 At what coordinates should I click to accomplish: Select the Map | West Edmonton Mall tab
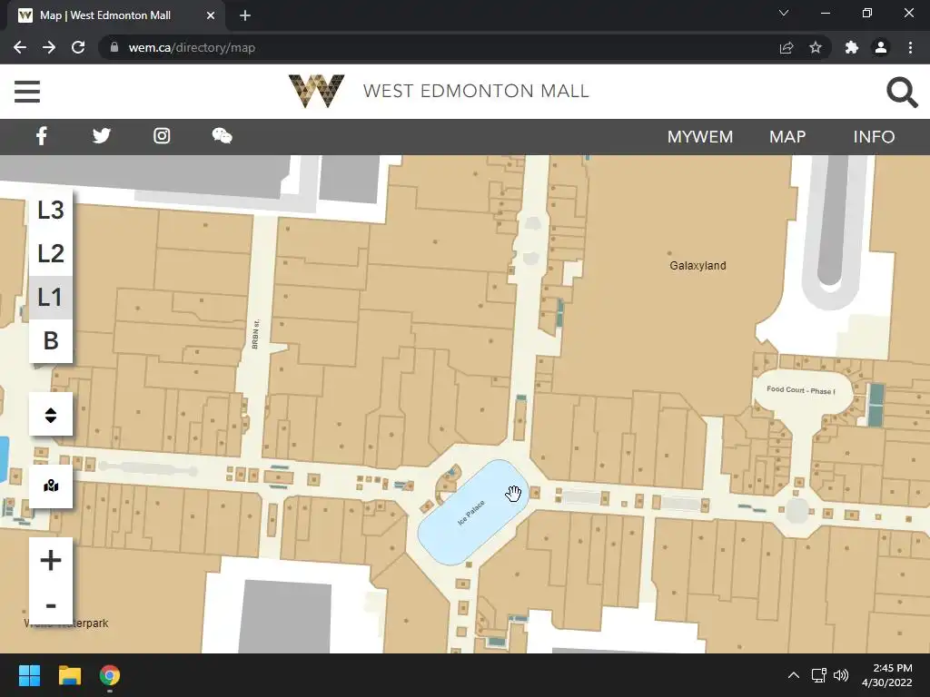[x=116, y=16]
